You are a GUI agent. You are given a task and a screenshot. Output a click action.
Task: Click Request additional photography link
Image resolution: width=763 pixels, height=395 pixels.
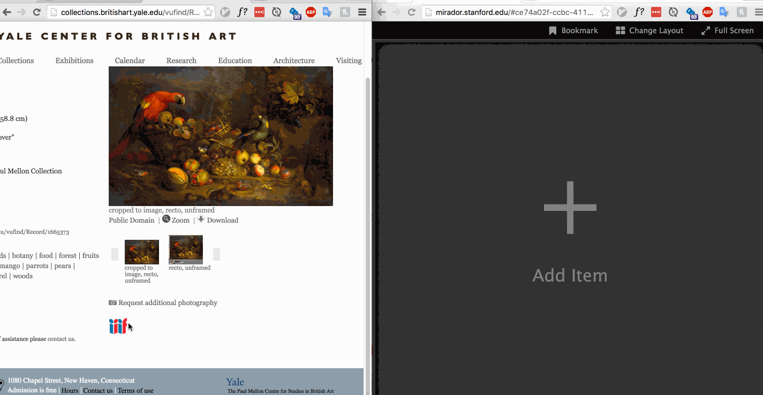point(168,302)
